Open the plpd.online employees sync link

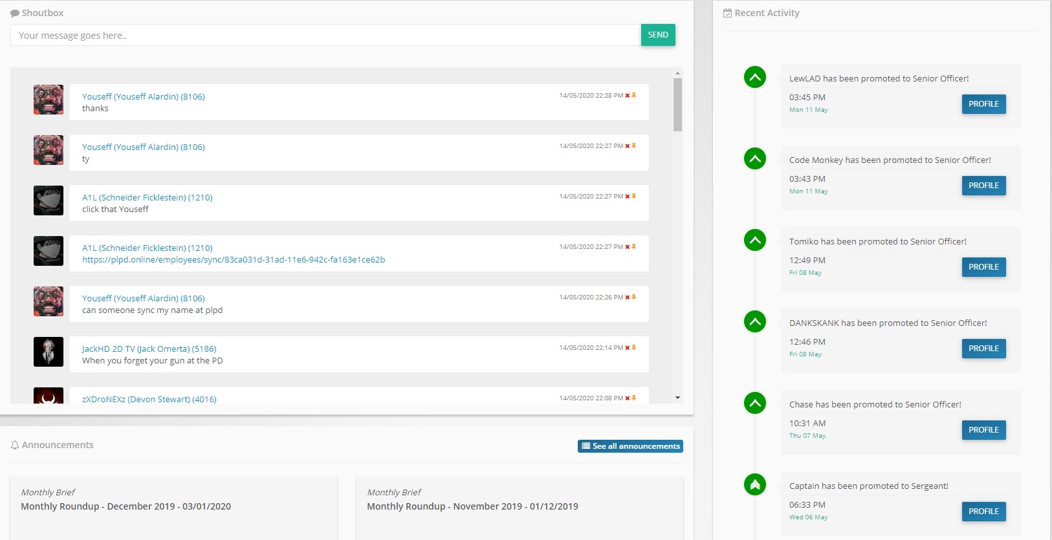click(x=234, y=260)
